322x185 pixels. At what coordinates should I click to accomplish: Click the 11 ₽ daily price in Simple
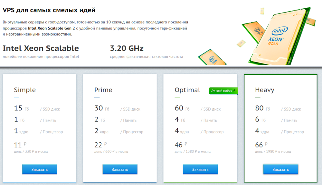click(20, 145)
